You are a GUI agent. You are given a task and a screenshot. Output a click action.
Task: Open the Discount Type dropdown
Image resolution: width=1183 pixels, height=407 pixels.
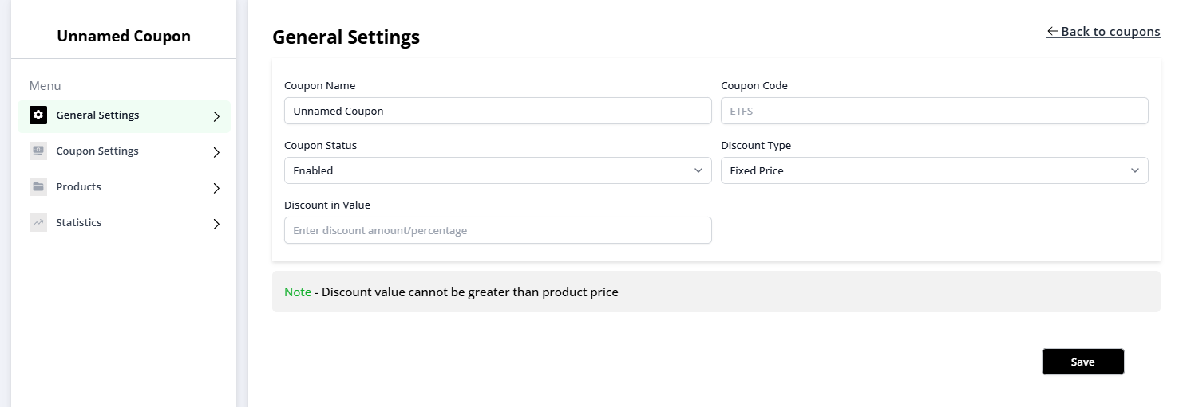coord(934,170)
